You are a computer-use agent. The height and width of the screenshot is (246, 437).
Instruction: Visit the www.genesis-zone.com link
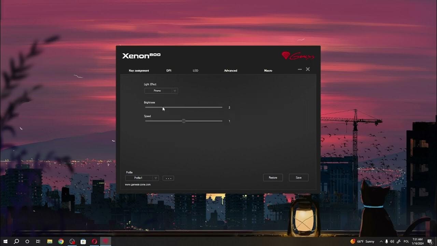click(138, 184)
